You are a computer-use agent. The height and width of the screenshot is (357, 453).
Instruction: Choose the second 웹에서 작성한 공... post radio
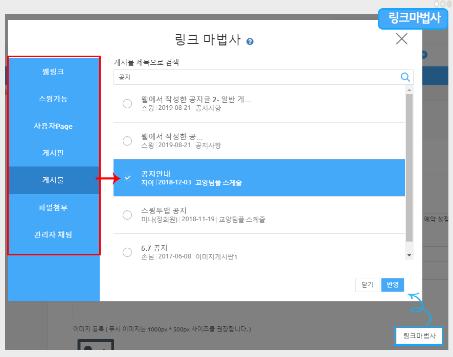(x=127, y=141)
